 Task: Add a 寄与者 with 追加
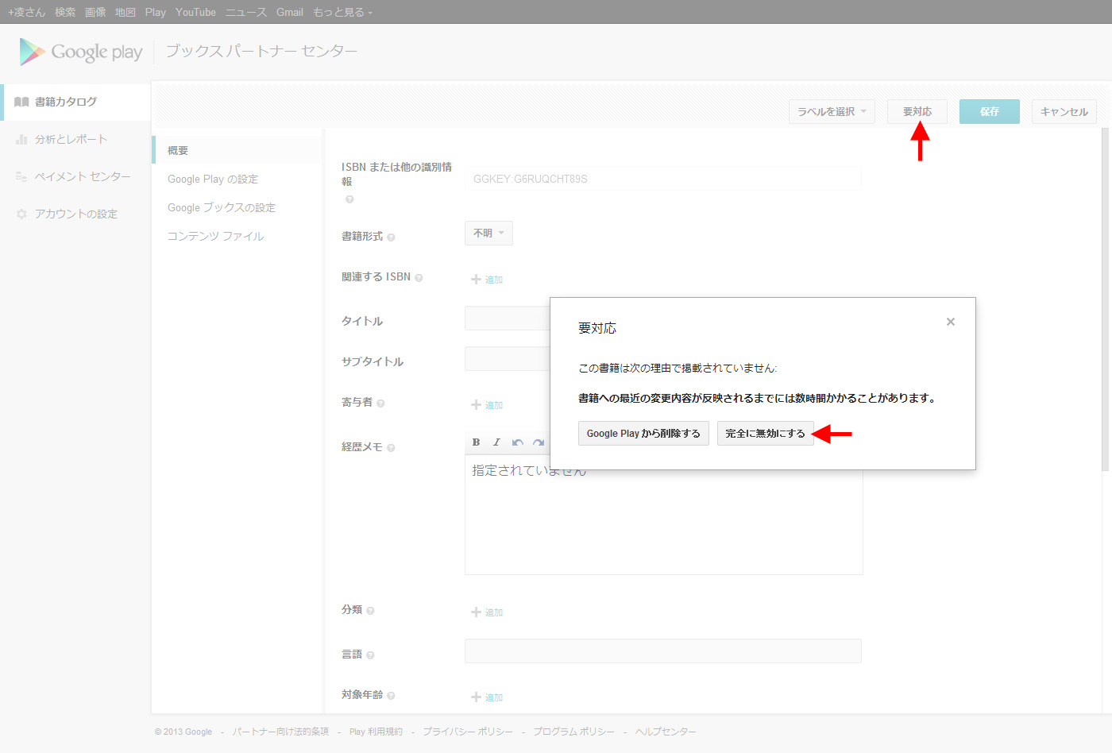tap(487, 405)
